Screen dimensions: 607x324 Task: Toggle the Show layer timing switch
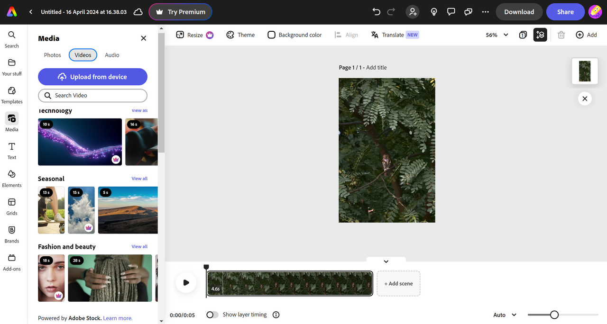point(212,315)
